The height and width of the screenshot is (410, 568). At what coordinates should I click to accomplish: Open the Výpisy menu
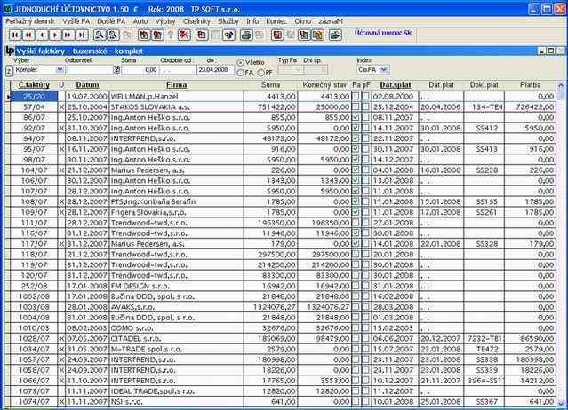165,21
